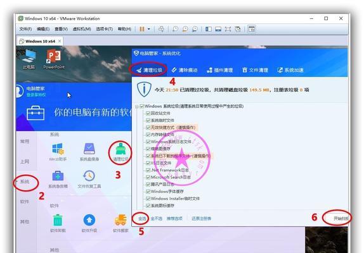Uncheck the 无效快捷方式 checkbox

click(x=148, y=128)
